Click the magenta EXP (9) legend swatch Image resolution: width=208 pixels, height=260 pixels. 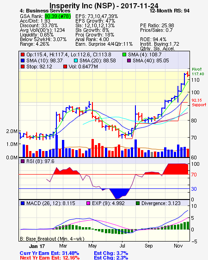[88, 203]
